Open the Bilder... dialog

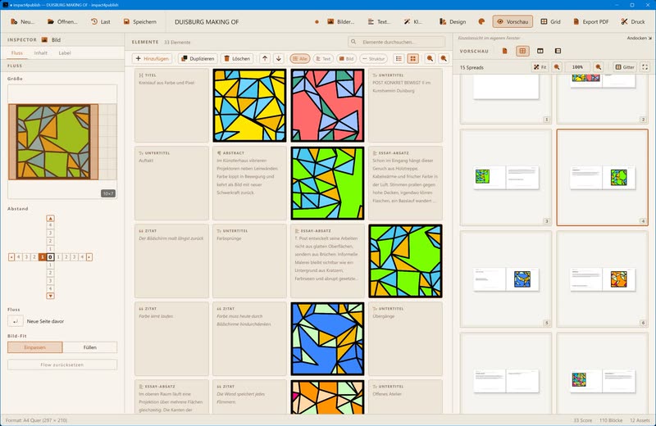[340, 22]
